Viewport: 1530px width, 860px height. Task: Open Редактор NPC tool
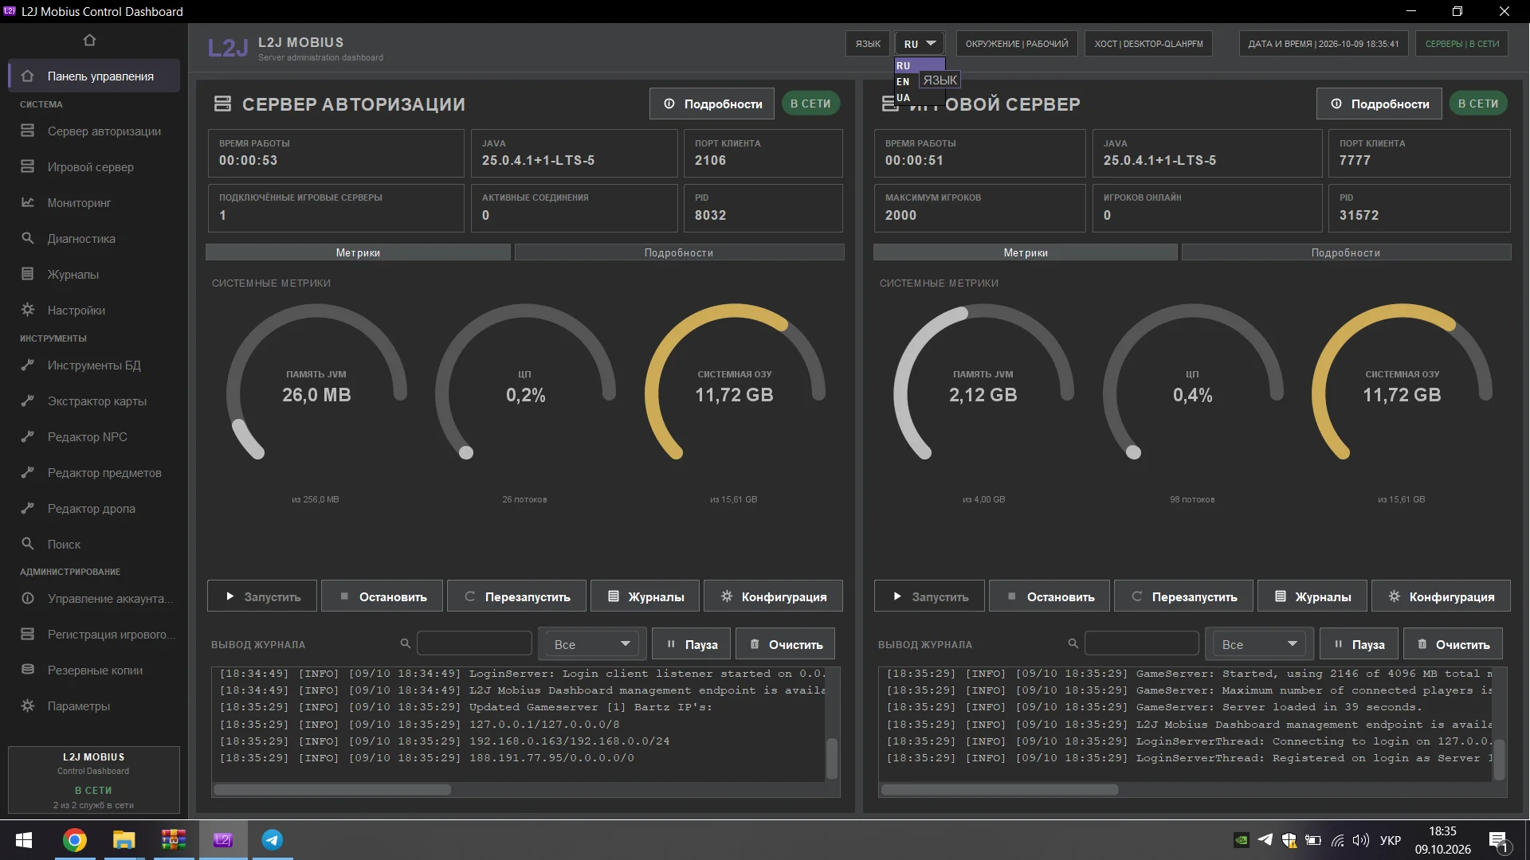[94, 437]
